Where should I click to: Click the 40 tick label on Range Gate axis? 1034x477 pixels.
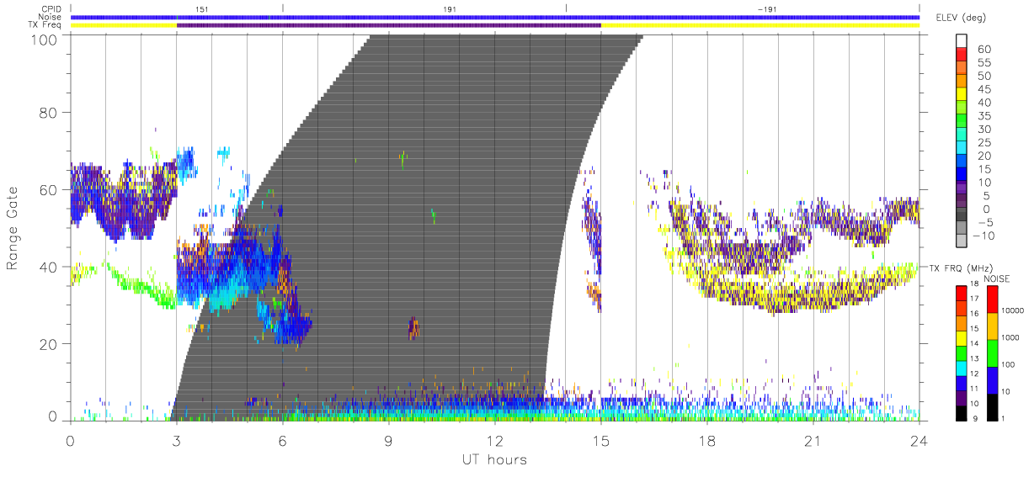point(48,267)
